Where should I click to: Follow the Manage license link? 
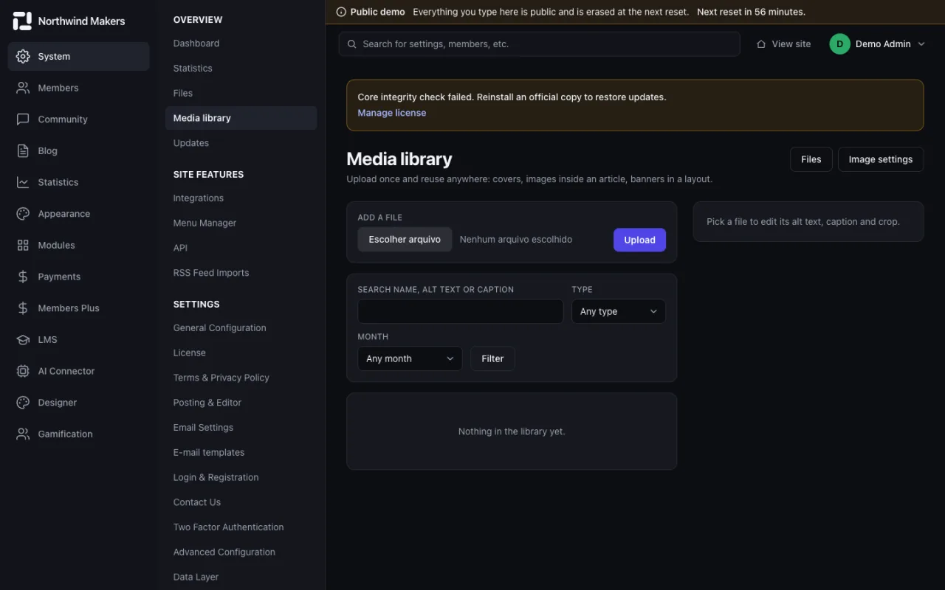click(392, 113)
